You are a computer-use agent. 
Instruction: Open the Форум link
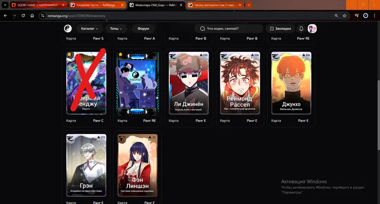click(143, 29)
